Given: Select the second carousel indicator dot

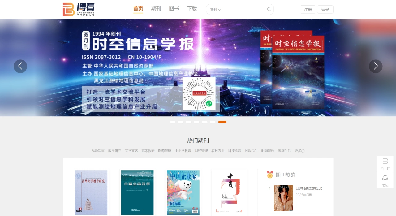Looking at the screenshot, I should coord(180,122).
